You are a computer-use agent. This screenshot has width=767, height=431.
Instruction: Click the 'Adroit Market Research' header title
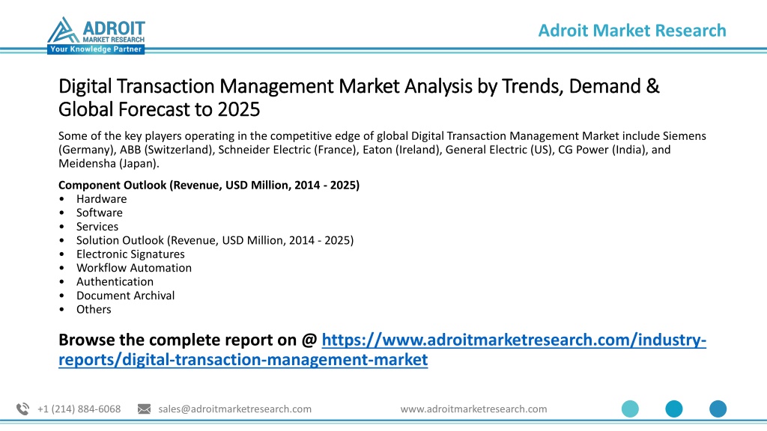632,30
